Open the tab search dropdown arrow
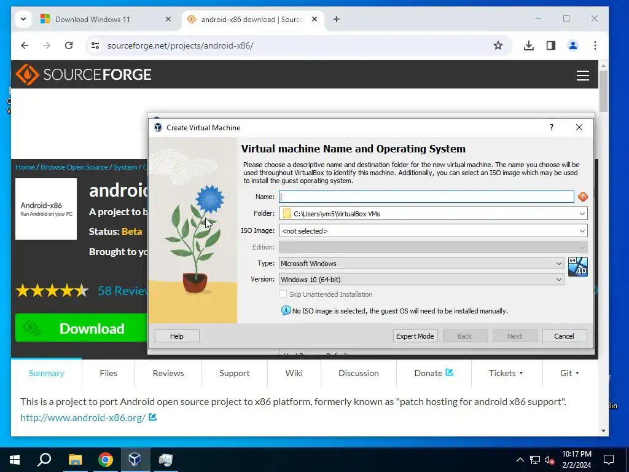The height and width of the screenshot is (472, 629). (x=23, y=19)
